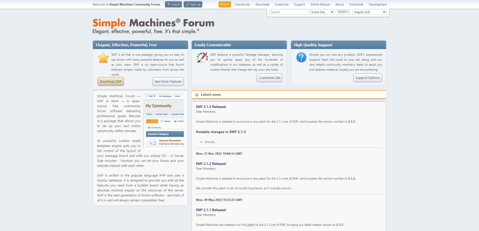Screen dimensions: 479x231
Task: Open the Online Manual menu item
Action: click(x=320, y=5)
